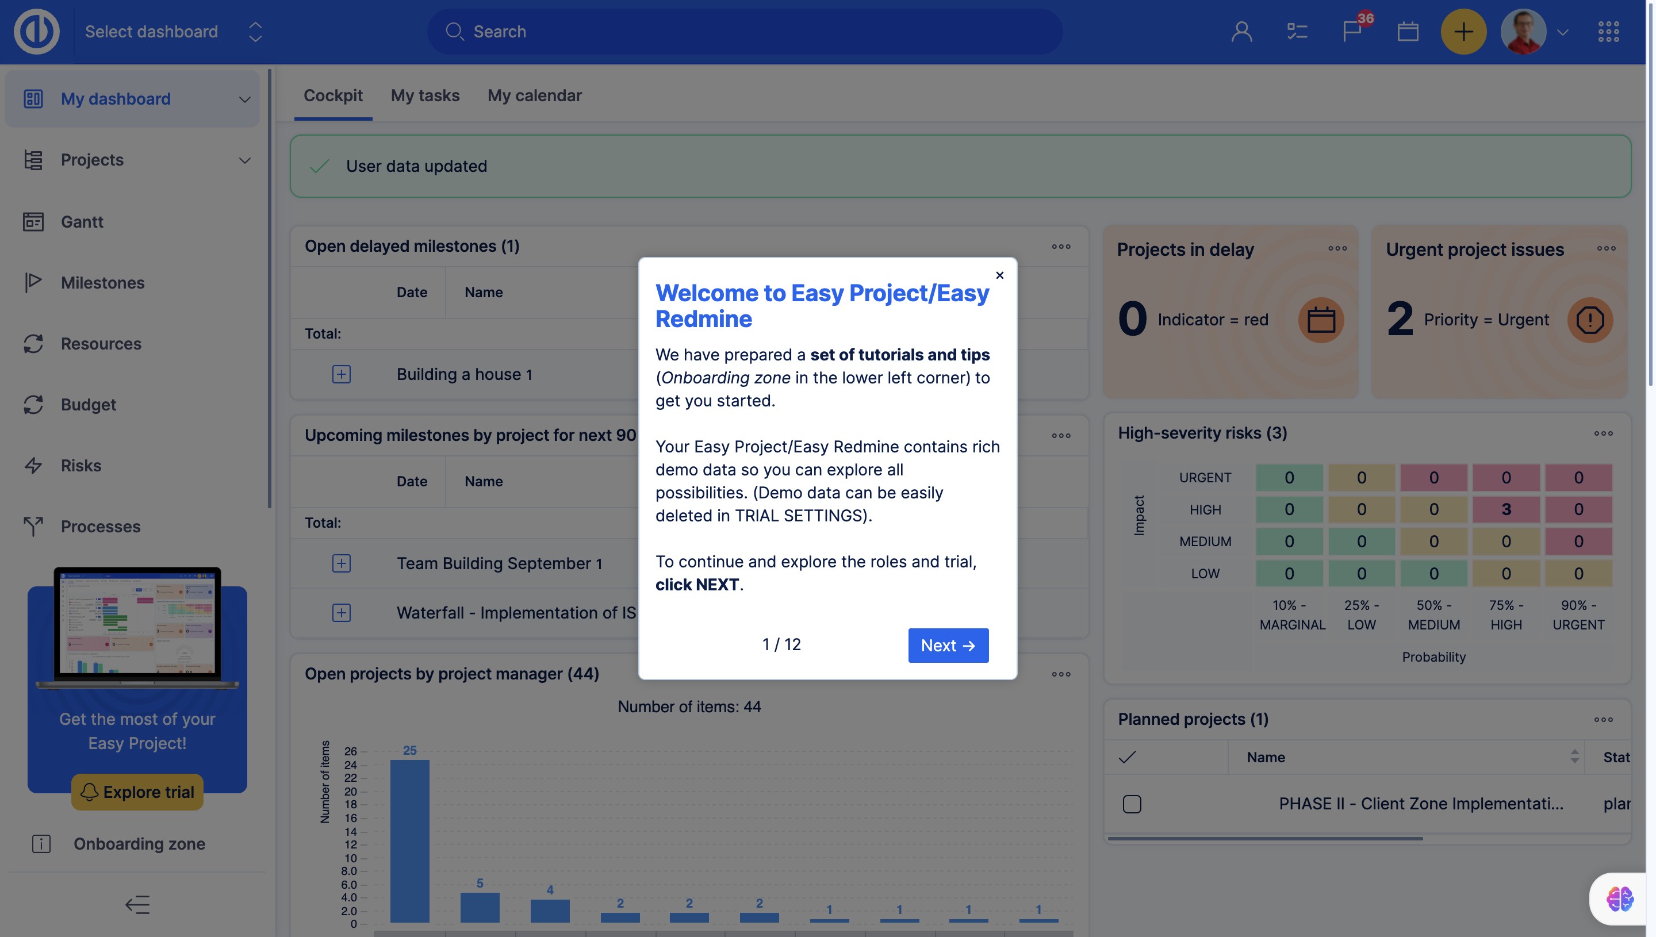Click the user profile silhouette icon
1656x937 pixels.
(x=1241, y=32)
